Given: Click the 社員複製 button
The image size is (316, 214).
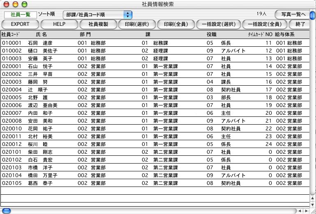Looking at the screenshot, I should pyautogui.click(x=98, y=24).
